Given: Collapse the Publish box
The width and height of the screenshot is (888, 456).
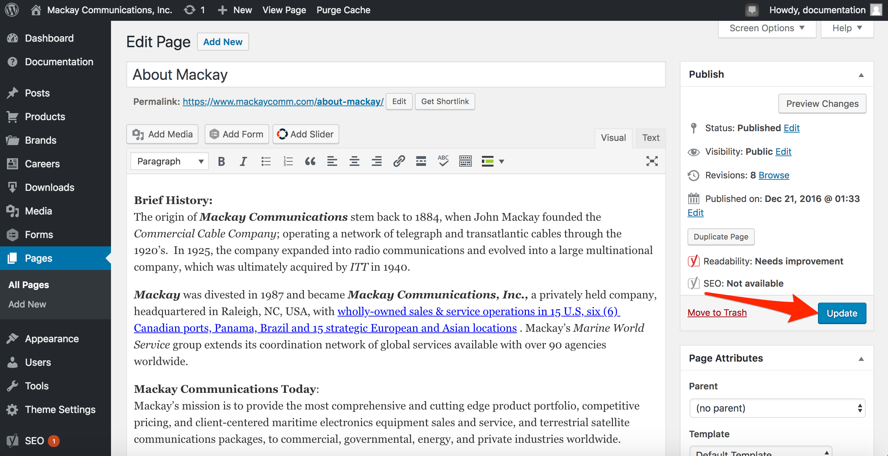Looking at the screenshot, I should [x=861, y=75].
